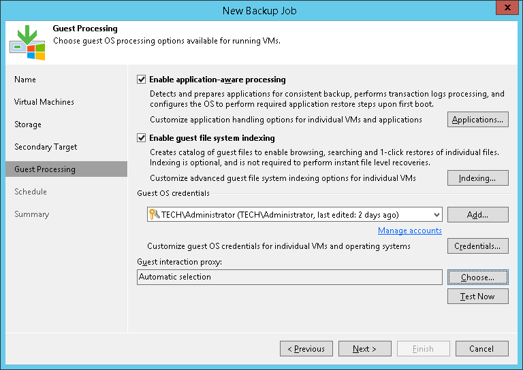This screenshot has width=523, height=370.
Task: Choose a guest interaction proxy
Action: click(477, 277)
